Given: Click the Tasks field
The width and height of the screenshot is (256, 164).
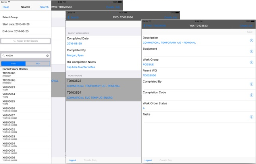Looking at the screenshot, I should (198, 117).
